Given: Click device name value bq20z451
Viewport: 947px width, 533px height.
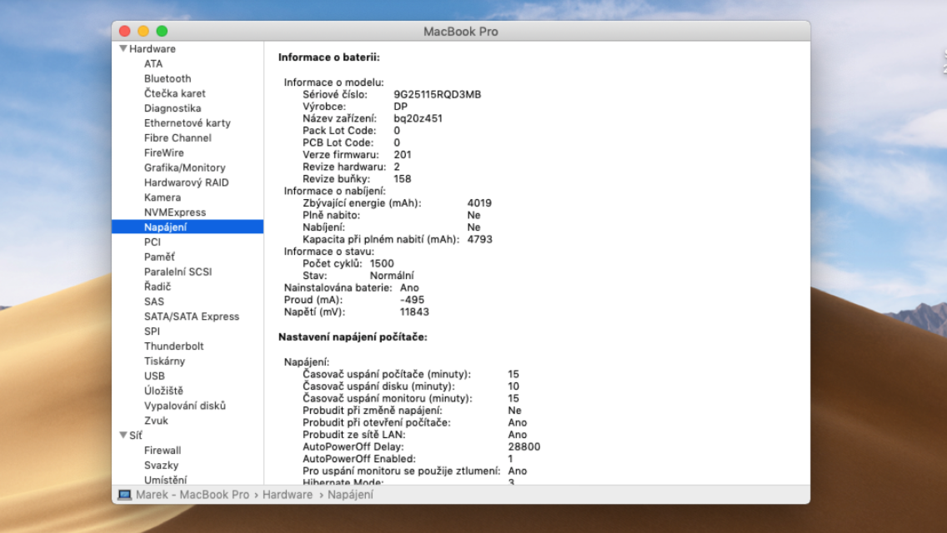Looking at the screenshot, I should 418,118.
